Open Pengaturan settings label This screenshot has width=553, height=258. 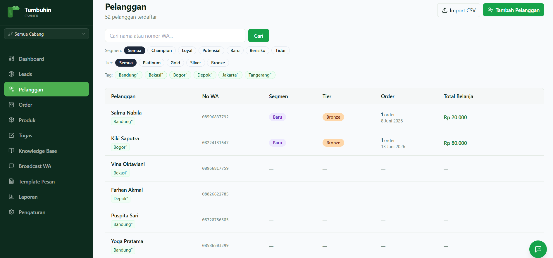[x=32, y=212]
